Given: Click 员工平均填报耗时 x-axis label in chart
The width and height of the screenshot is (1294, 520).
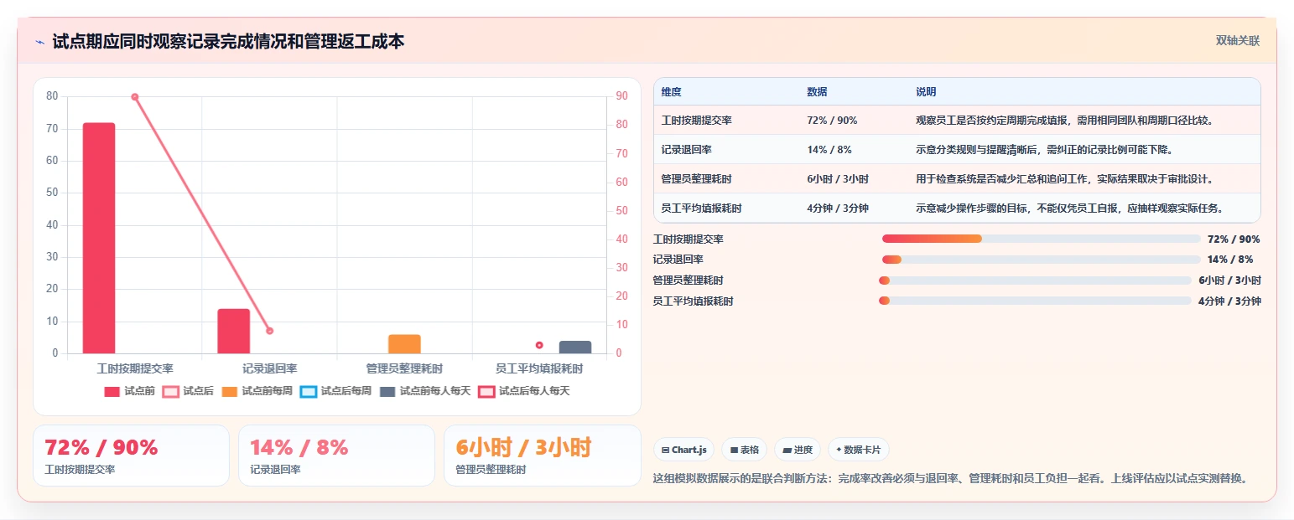Looking at the screenshot, I should click(539, 368).
